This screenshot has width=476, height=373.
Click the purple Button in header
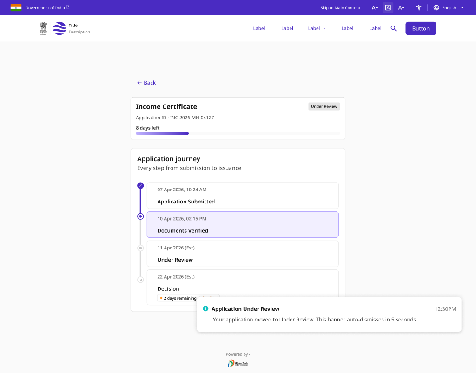click(x=421, y=28)
